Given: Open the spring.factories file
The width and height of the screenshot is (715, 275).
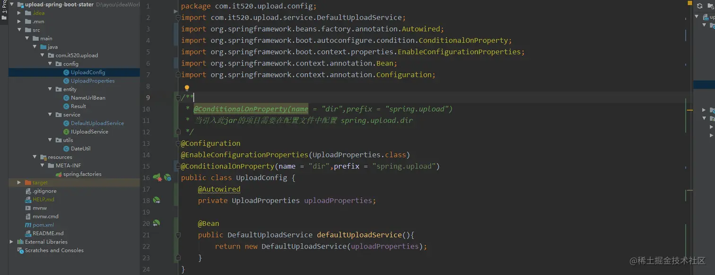Looking at the screenshot, I should pyautogui.click(x=82, y=174).
